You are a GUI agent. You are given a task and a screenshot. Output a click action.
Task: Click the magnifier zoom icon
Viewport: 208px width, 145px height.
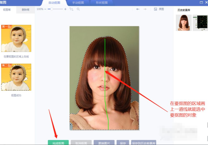coord(78,9)
